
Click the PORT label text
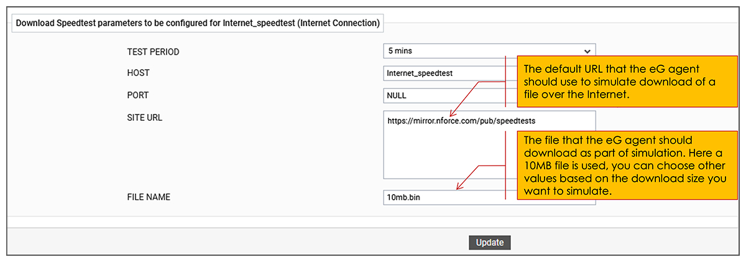click(x=138, y=95)
